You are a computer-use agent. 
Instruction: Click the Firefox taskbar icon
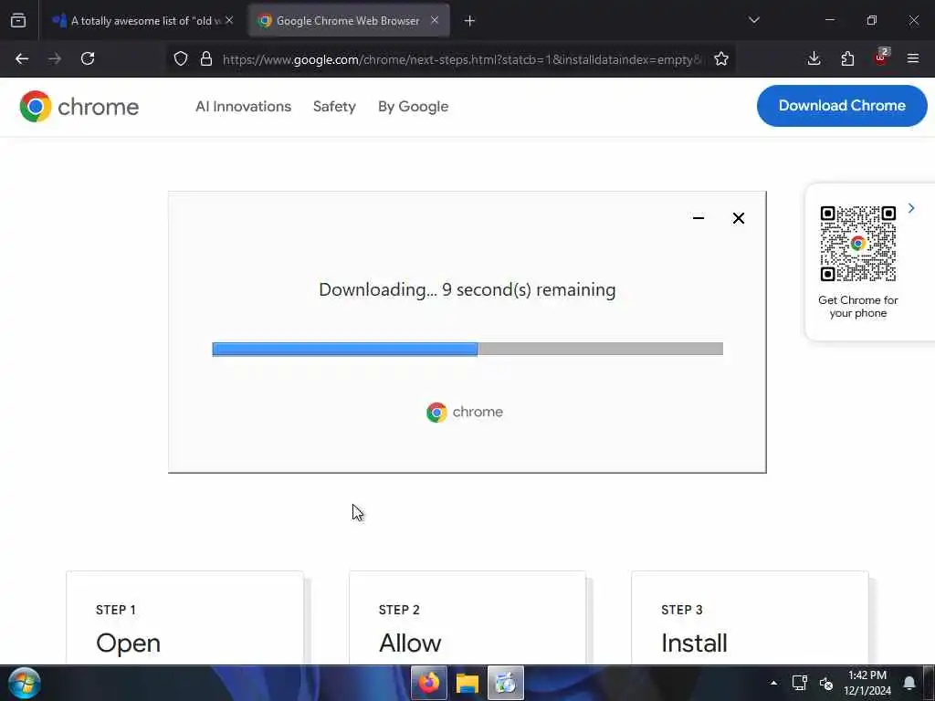click(429, 683)
